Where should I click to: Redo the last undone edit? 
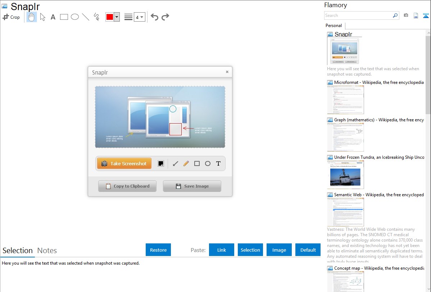[x=165, y=17]
